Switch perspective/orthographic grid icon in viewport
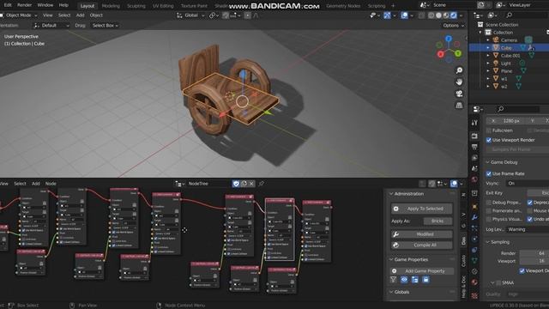Image resolution: width=549 pixels, height=309 pixels. 459,105
